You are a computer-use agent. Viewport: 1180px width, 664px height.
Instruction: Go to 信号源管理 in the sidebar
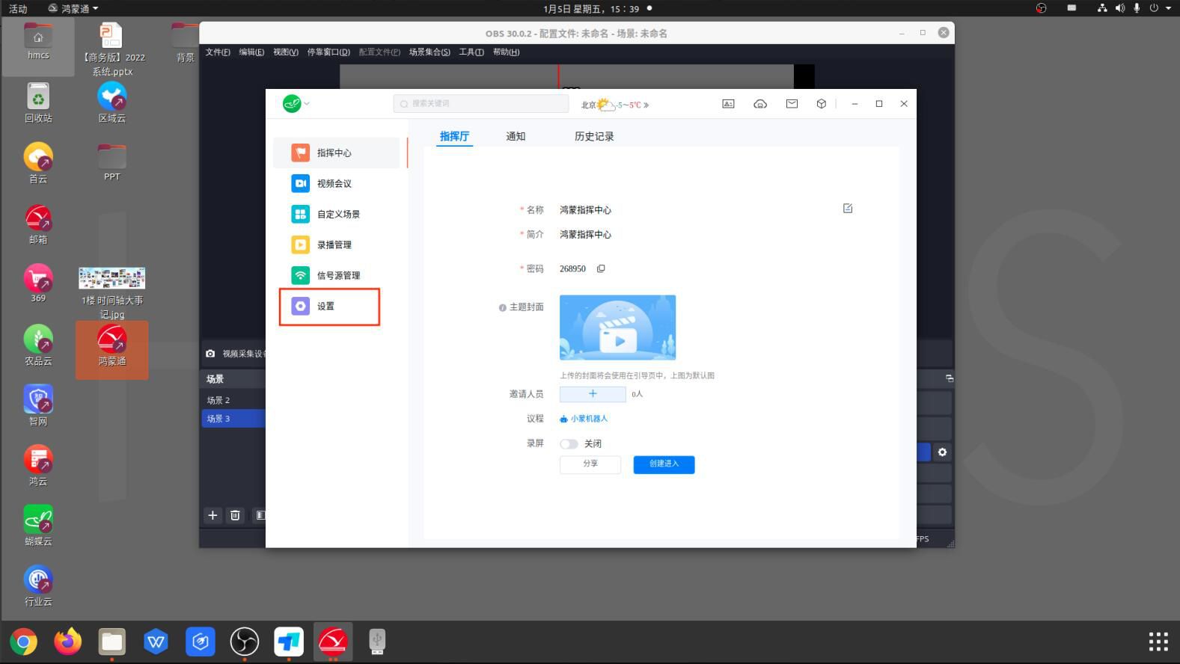[x=337, y=275]
